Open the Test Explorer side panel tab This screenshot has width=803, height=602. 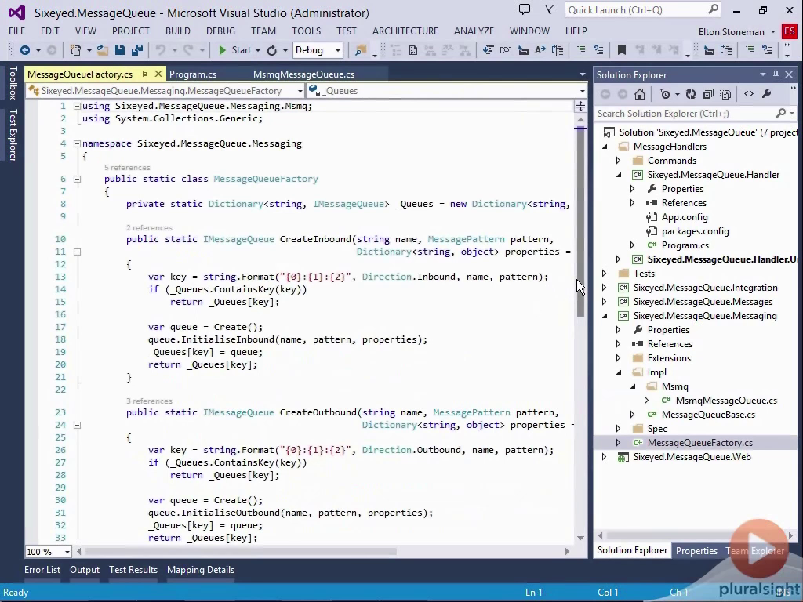[x=13, y=135]
